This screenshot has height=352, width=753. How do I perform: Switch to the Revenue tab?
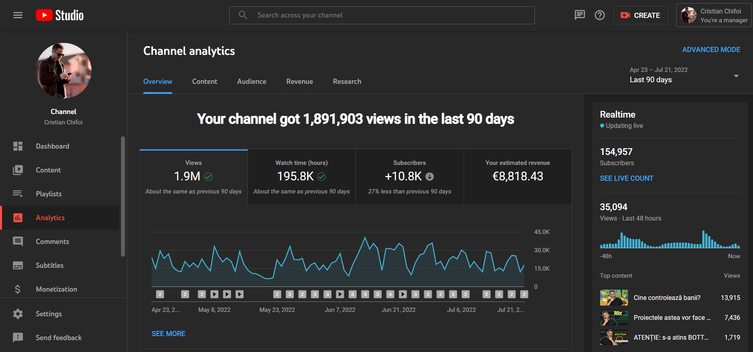[300, 81]
